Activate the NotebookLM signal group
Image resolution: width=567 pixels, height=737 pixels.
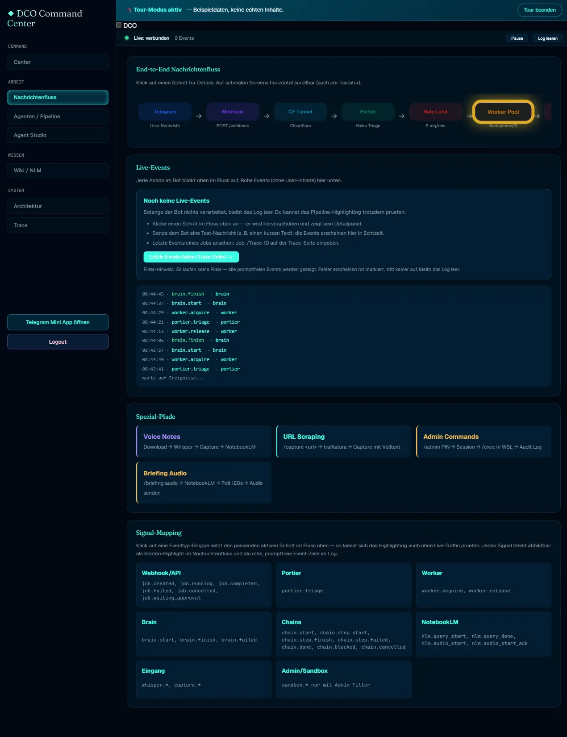pos(484,634)
